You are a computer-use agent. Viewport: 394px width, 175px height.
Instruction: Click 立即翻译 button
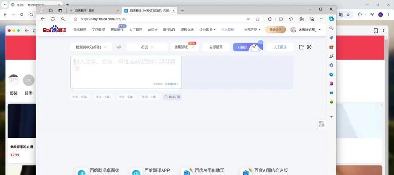point(216,47)
